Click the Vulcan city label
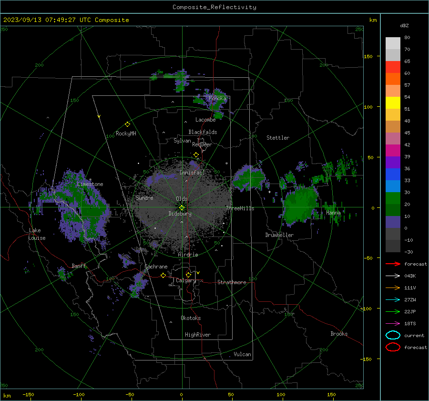The height and width of the screenshot is (401, 429). pos(242,354)
